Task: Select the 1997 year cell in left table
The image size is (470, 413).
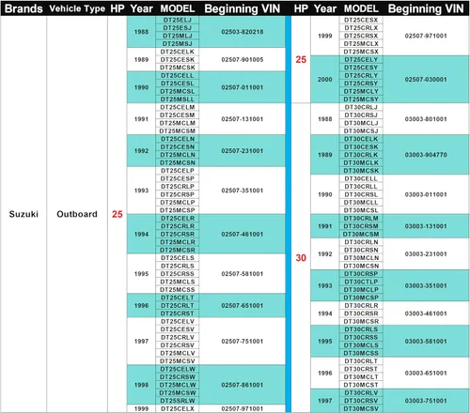Action: point(141,342)
